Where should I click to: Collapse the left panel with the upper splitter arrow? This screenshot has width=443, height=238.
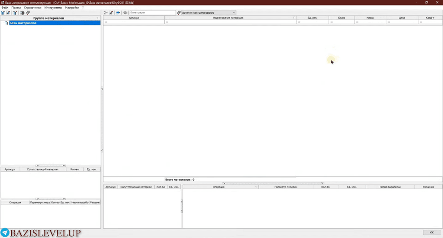click(102, 89)
